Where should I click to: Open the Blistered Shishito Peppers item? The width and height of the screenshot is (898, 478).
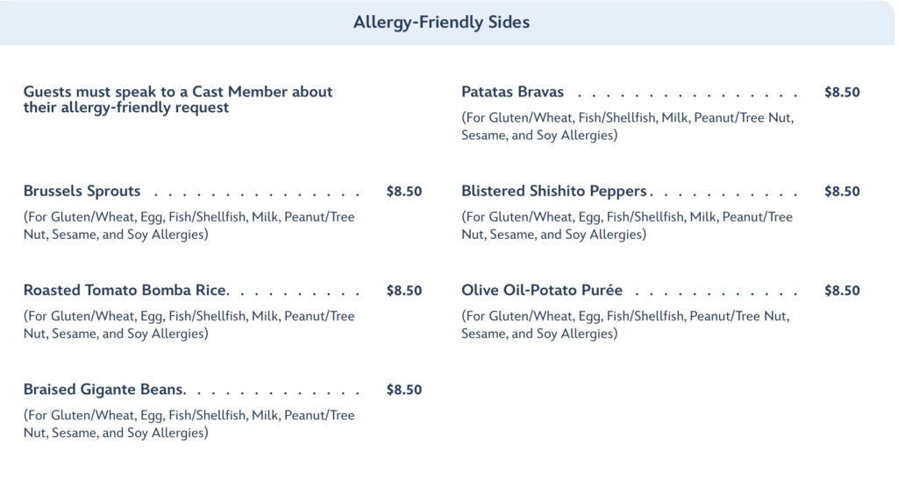coord(554,192)
